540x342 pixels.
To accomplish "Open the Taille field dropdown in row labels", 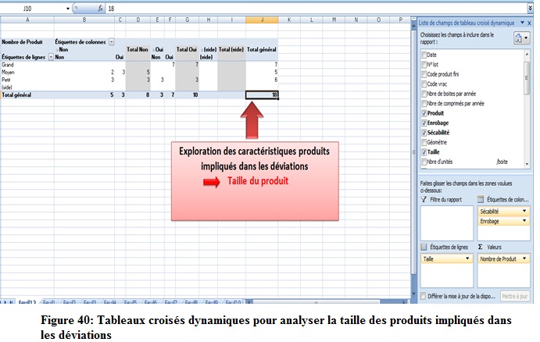I will (x=467, y=258).
